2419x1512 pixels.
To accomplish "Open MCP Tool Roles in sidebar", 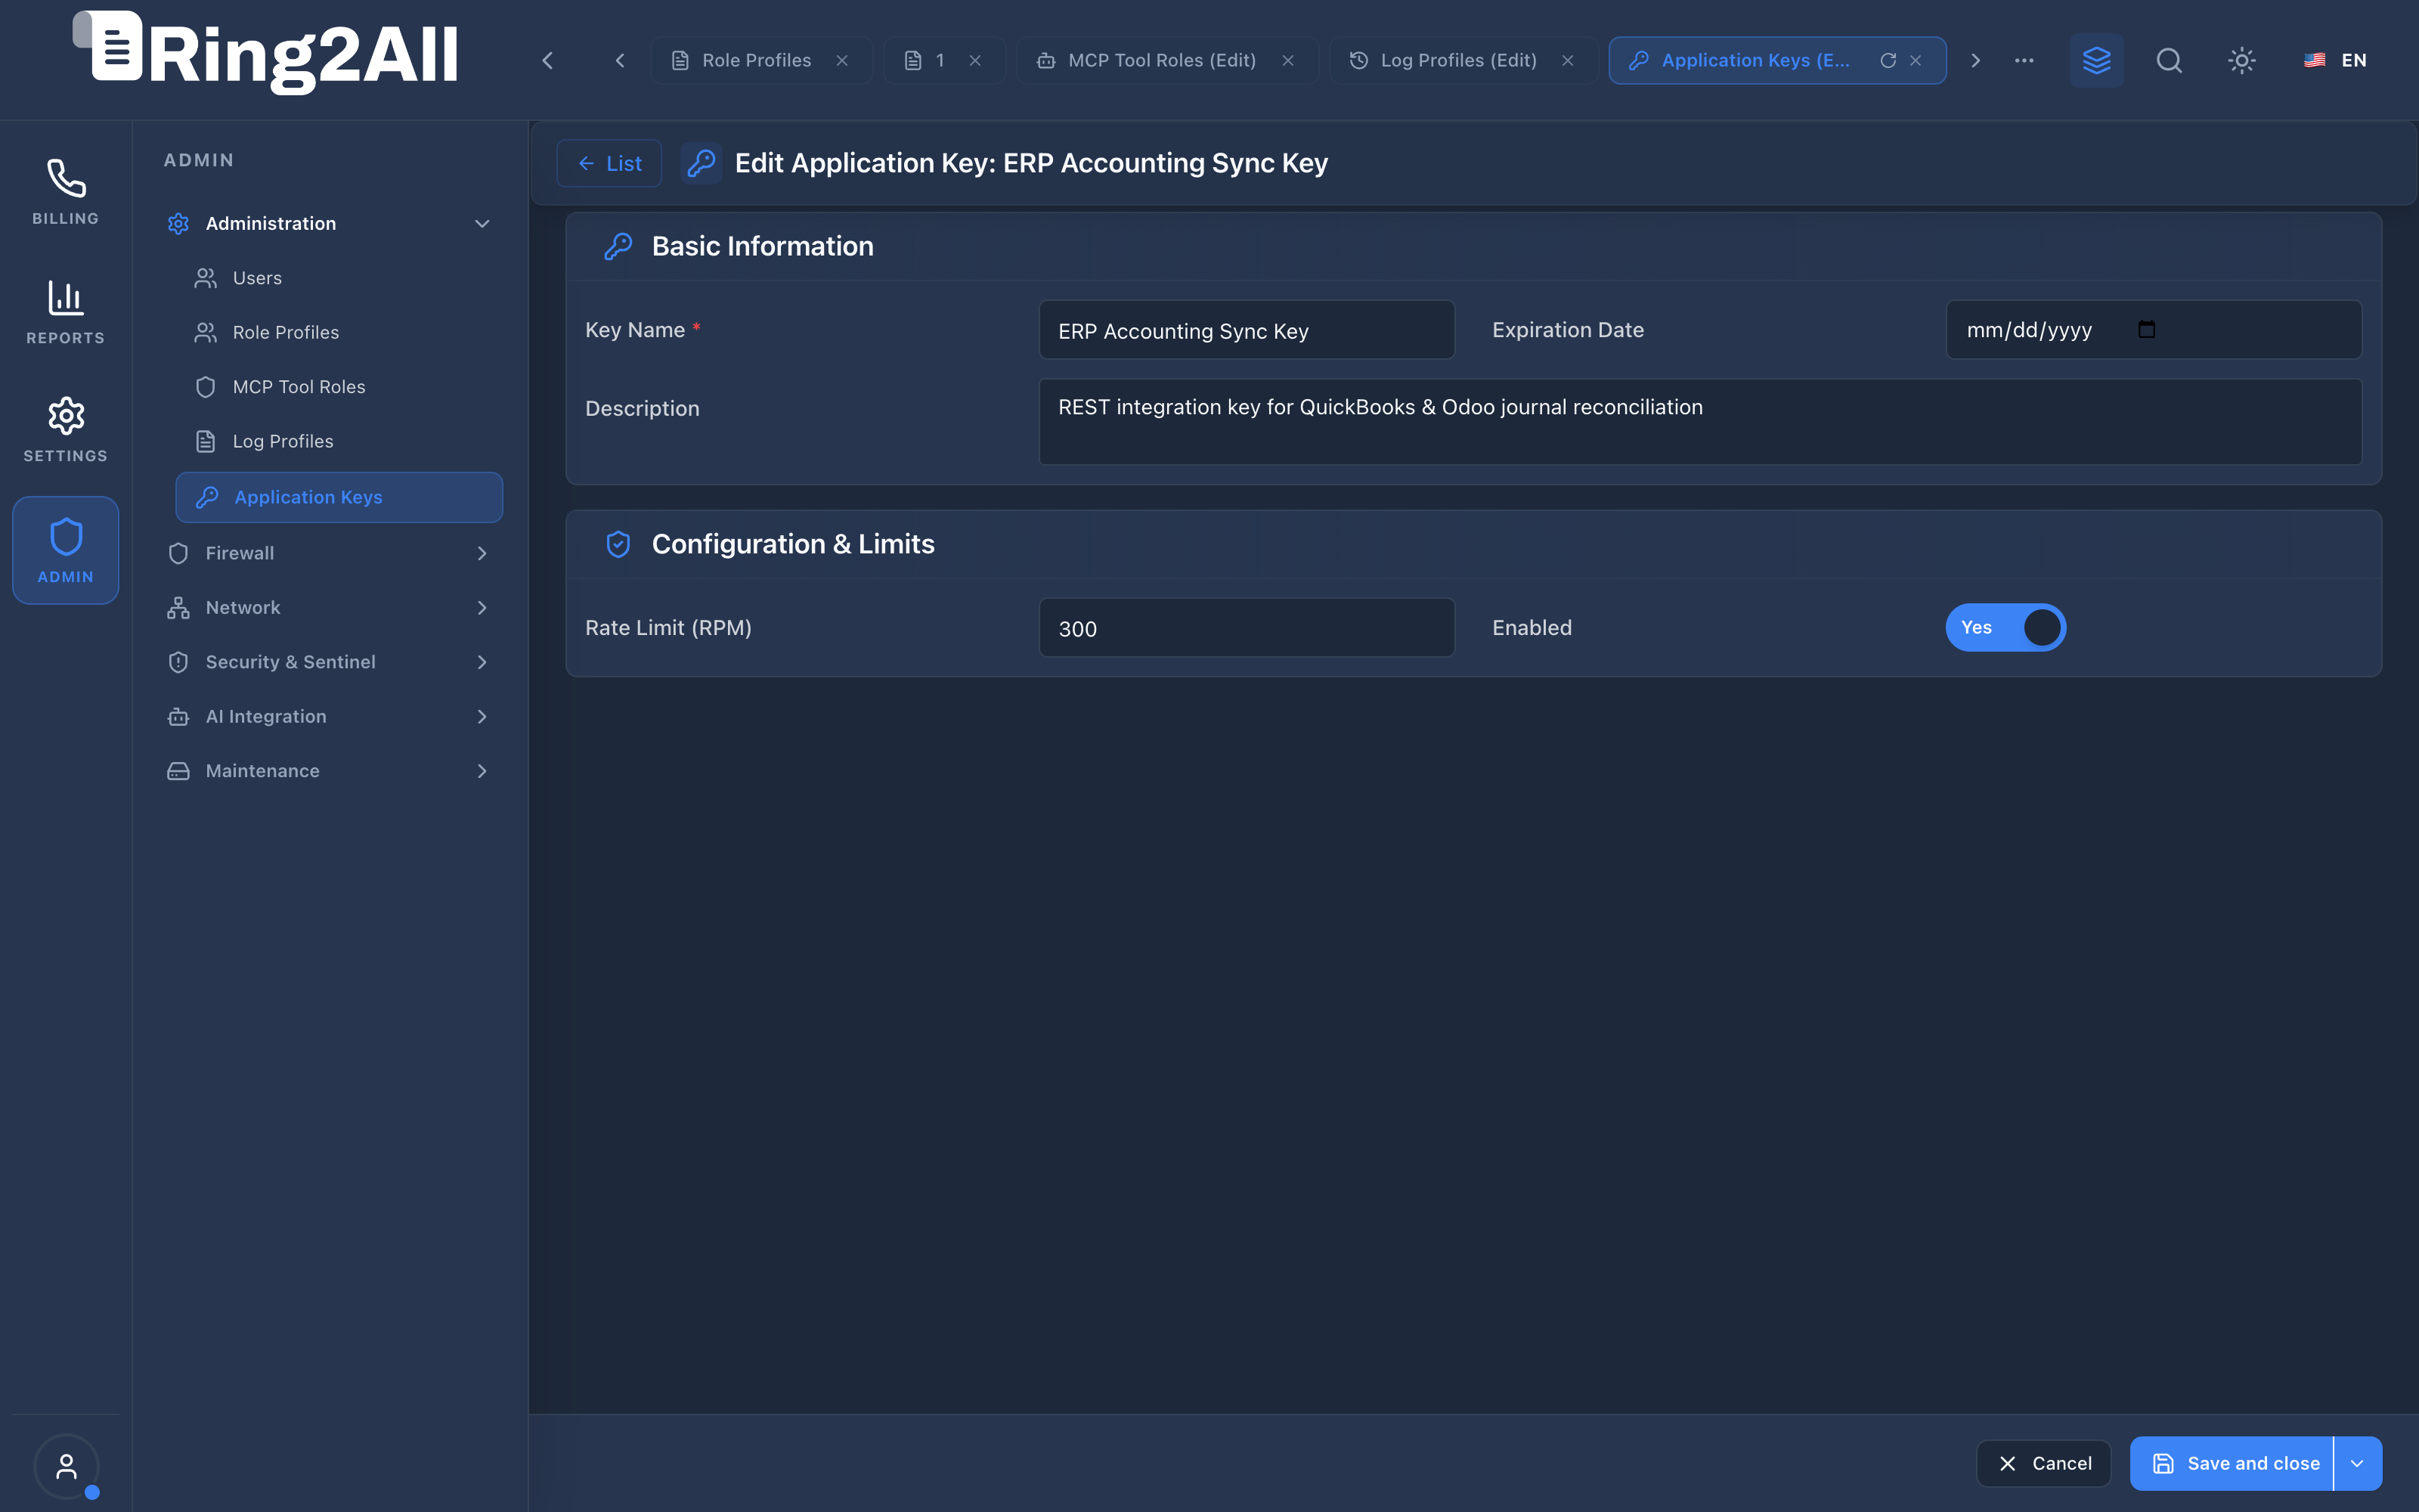I will pos(338,387).
